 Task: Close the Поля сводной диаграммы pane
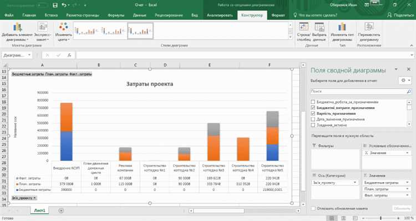pyautogui.click(x=409, y=69)
